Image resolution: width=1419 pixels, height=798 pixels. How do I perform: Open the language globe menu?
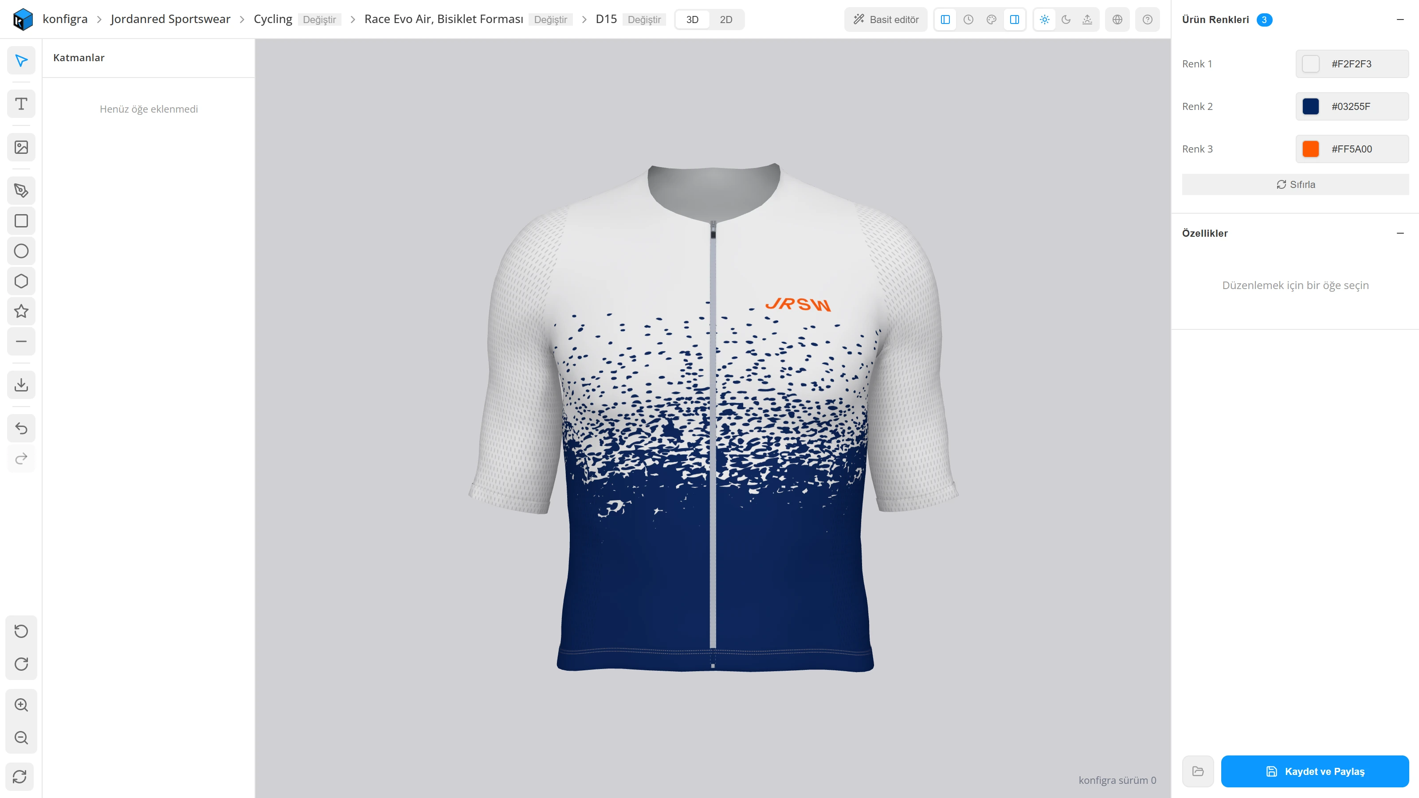(x=1117, y=20)
